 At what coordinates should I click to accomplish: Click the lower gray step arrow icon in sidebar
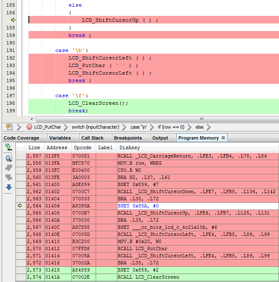[9, 178]
